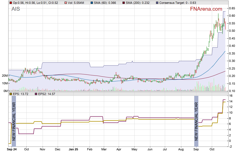The width and height of the screenshot is (236, 155).
Task: Click the Jan 25 date axis label
Action: (73, 150)
